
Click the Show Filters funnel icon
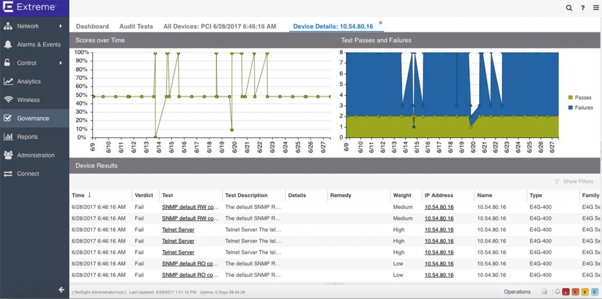(557, 181)
